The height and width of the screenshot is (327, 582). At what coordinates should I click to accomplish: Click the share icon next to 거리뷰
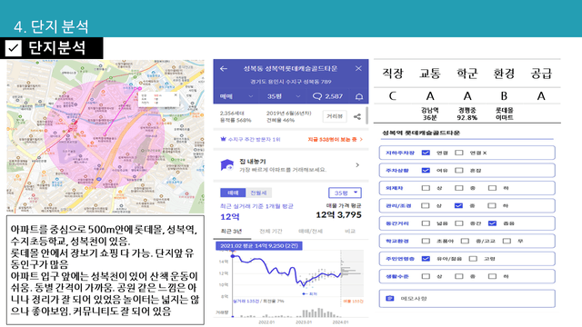pyautogui.click(x=357, y=117)
